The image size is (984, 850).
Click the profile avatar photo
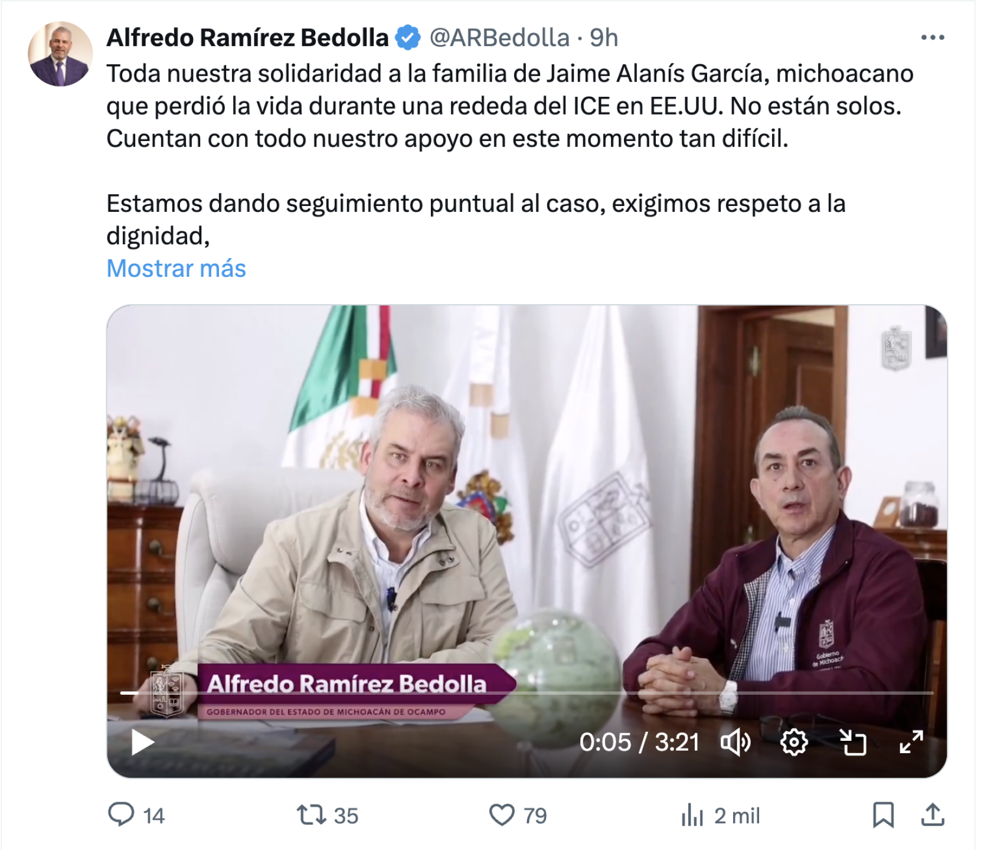click(60, 54)
